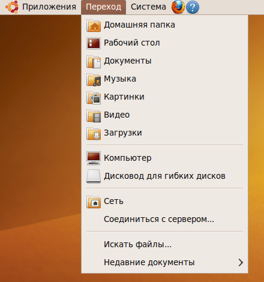Select Компьютер entry text

128,158
